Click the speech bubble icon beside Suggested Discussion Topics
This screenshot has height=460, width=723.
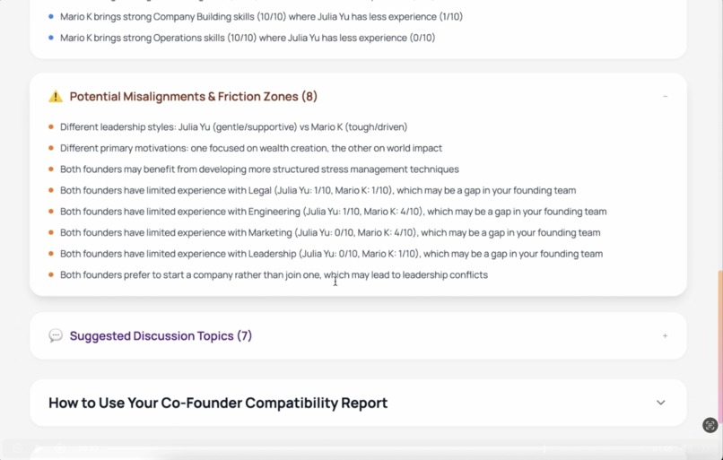[56, 335]
